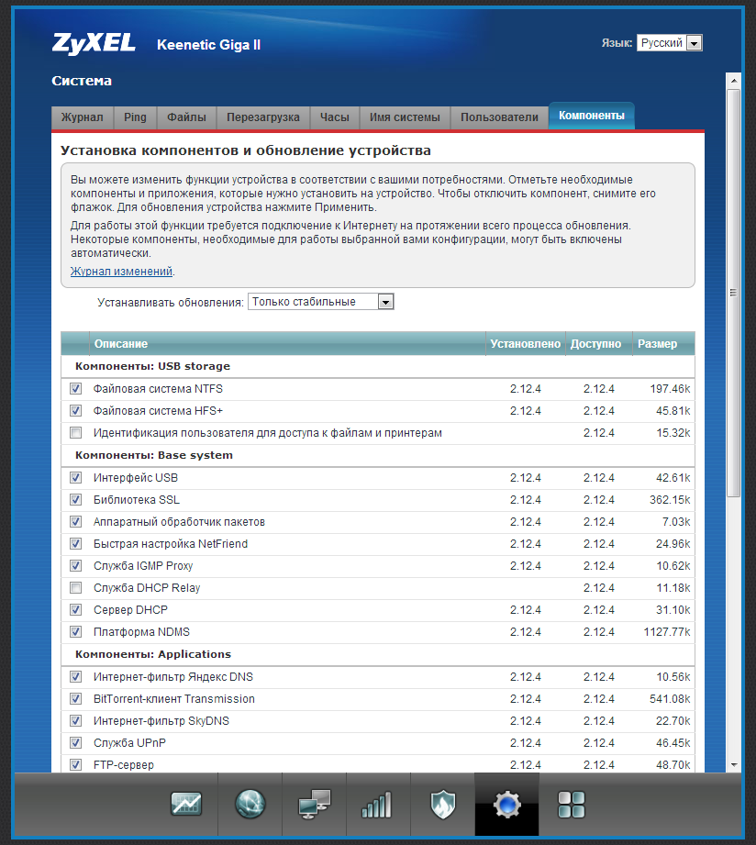Open the system monitor chart icon
This screenshot has width=756, height=845.
tap(186, 804)
